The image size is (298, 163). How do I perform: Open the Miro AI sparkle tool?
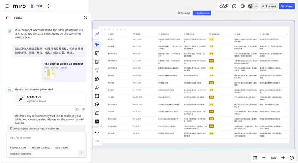pyautogui.click(x=97, y=34)
